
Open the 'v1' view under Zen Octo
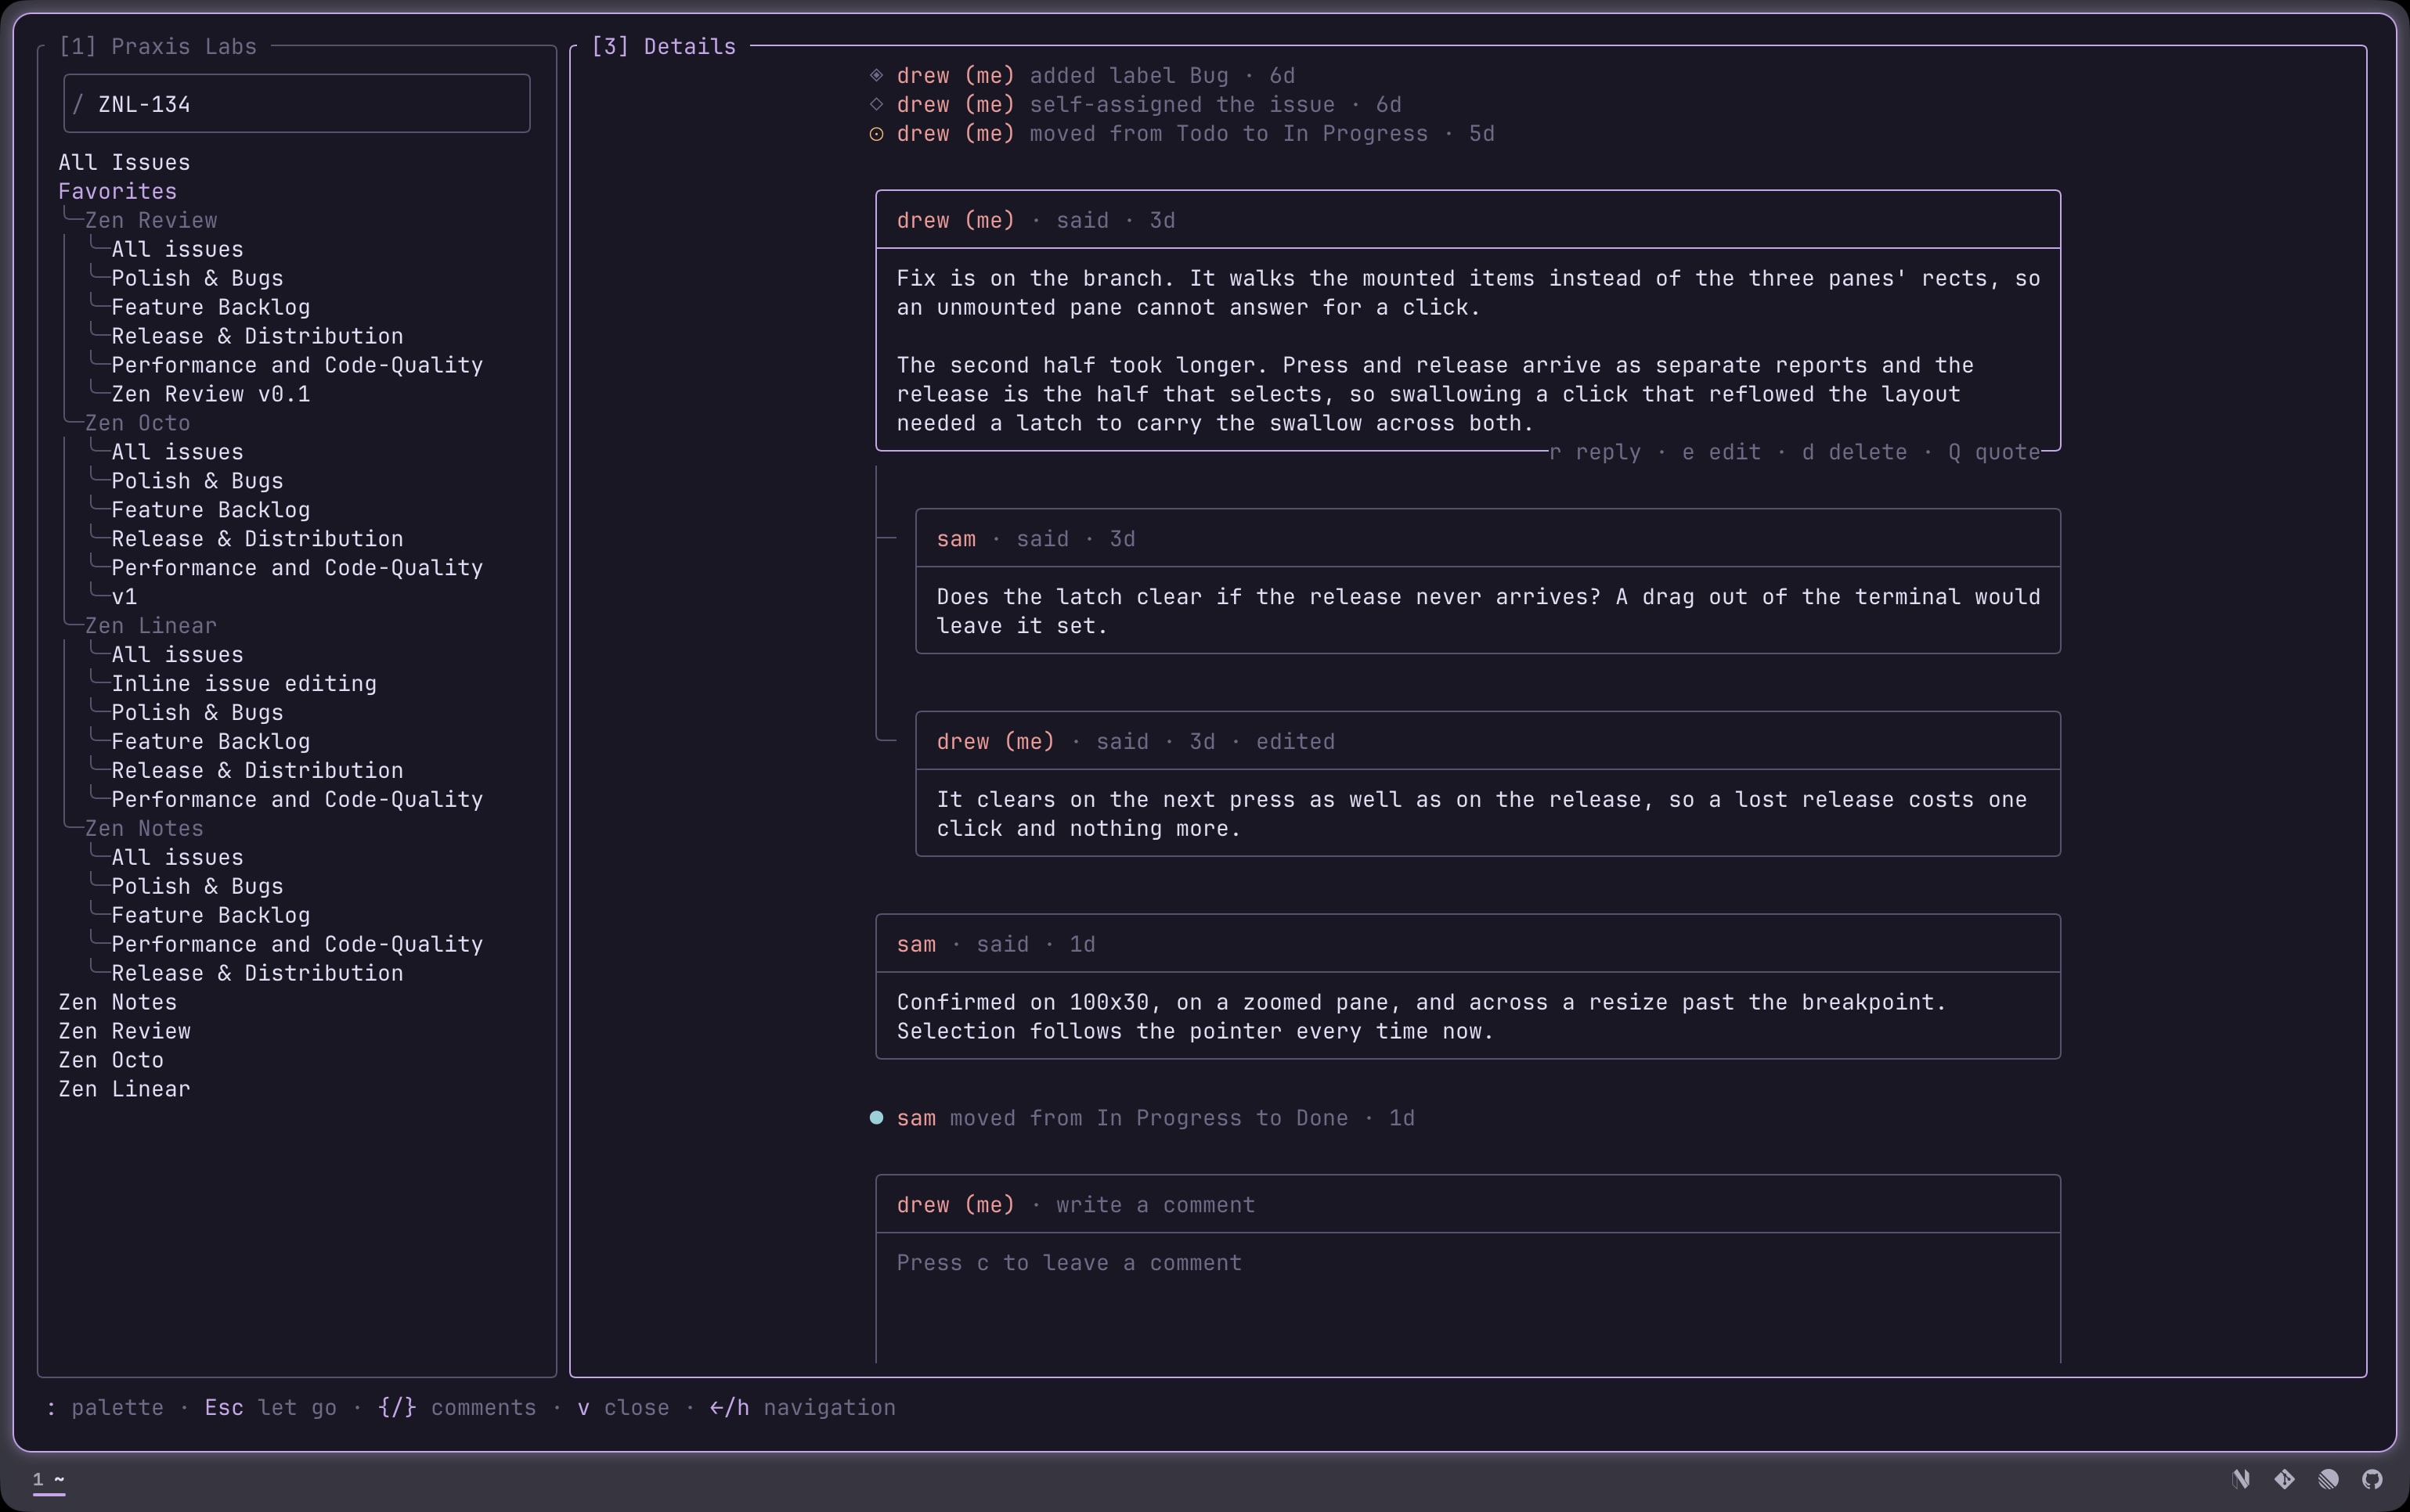(124, 597)
